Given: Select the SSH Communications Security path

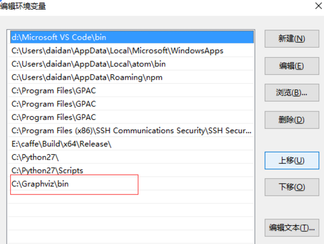Looking at the screenshot, I should click(132, 131).
